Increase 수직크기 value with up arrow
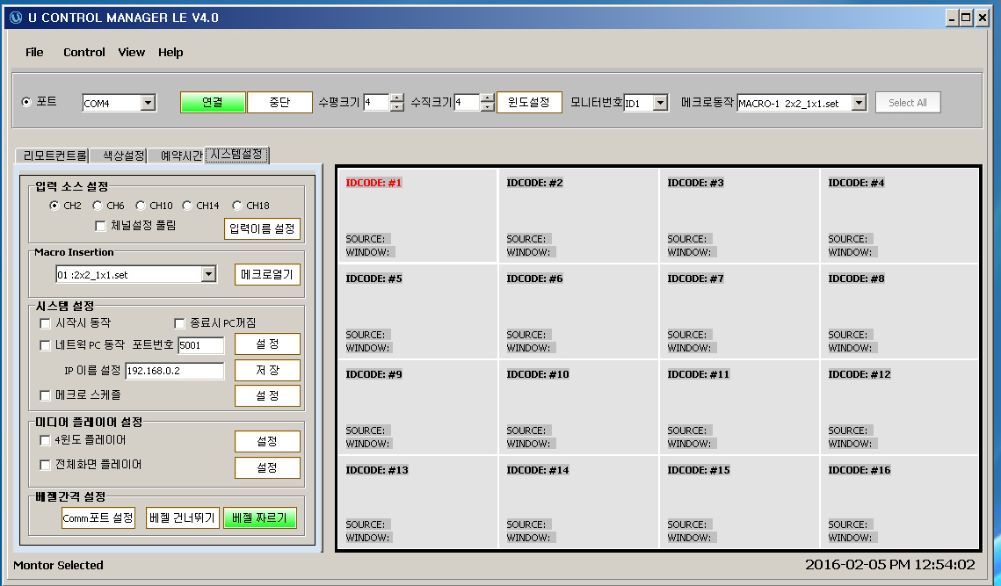 pos(488,98)
